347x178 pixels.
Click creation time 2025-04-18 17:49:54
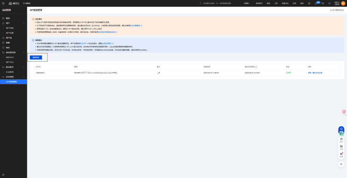[211, 73]
